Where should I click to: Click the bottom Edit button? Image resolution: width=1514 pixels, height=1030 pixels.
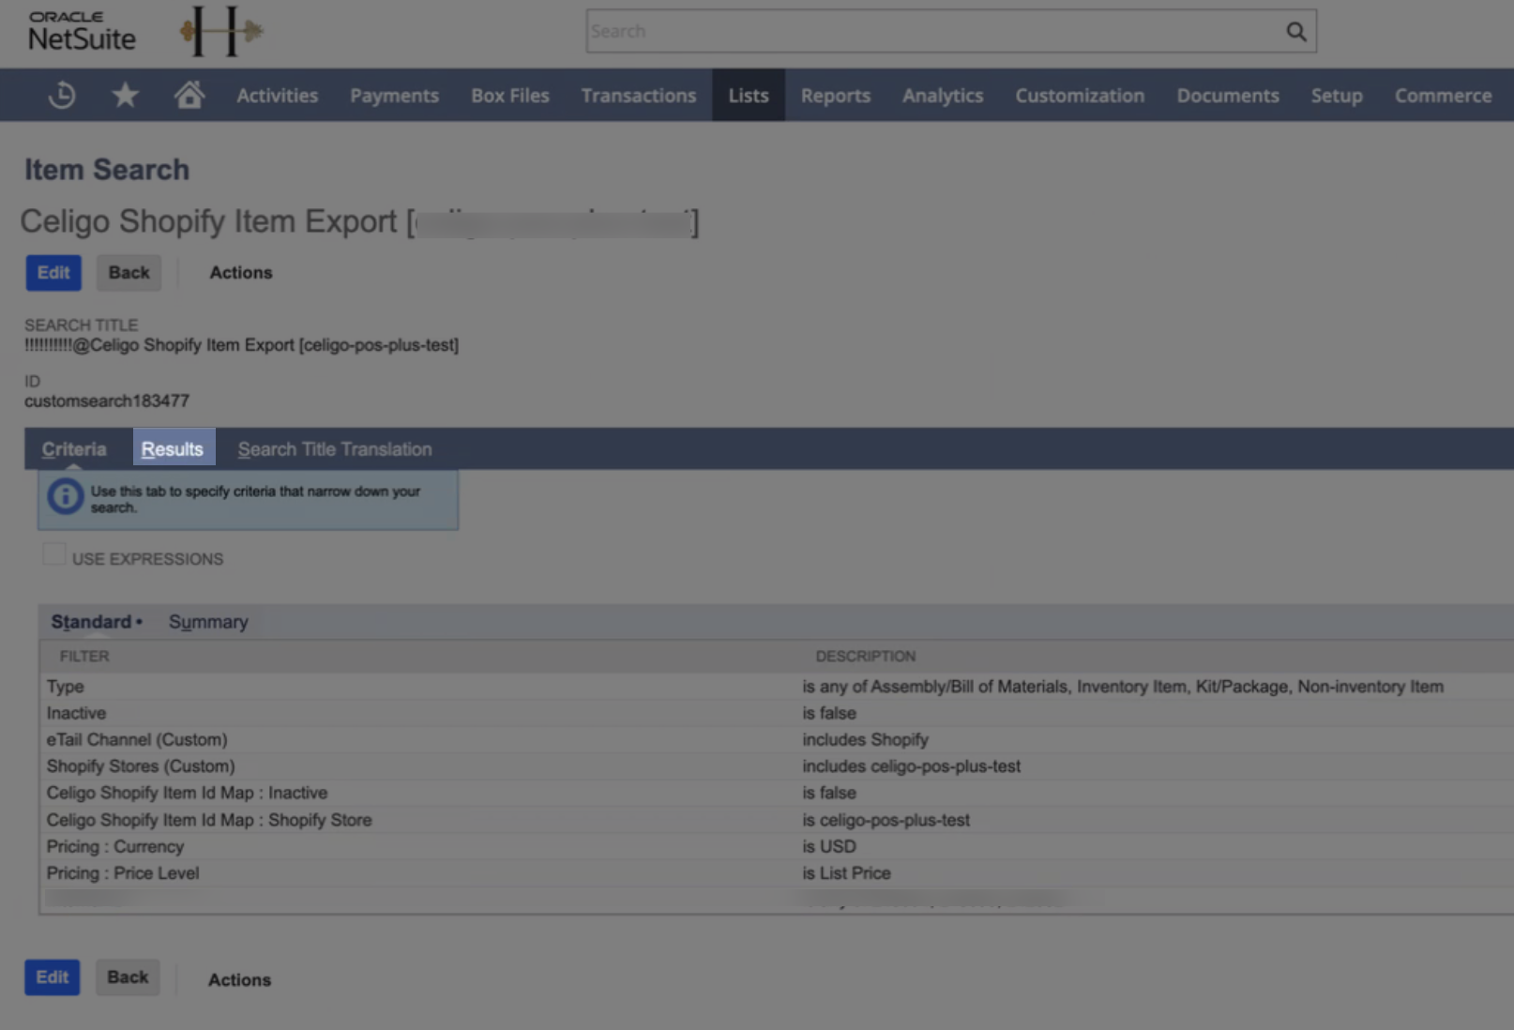[x=53, y=977]
